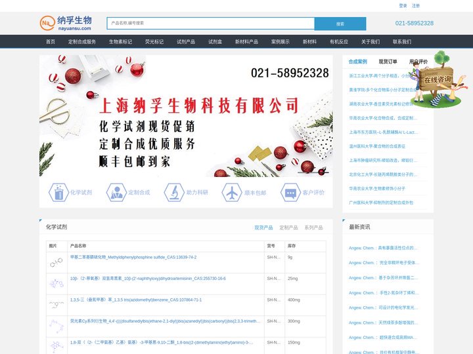Switch to the 系列产品 tab
The image size is (473, 354).
pos(314,227)
